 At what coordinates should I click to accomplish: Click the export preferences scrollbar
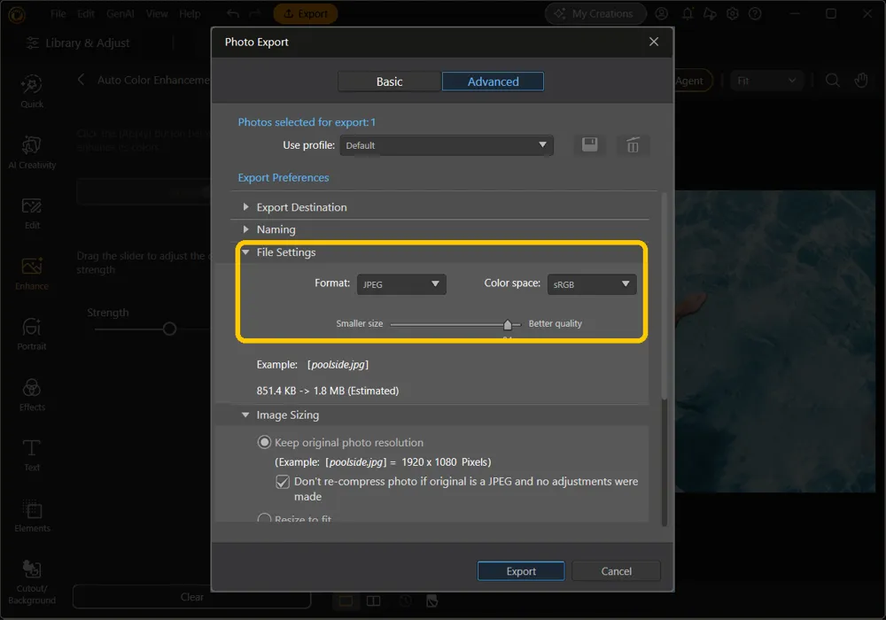pos(664,295)
